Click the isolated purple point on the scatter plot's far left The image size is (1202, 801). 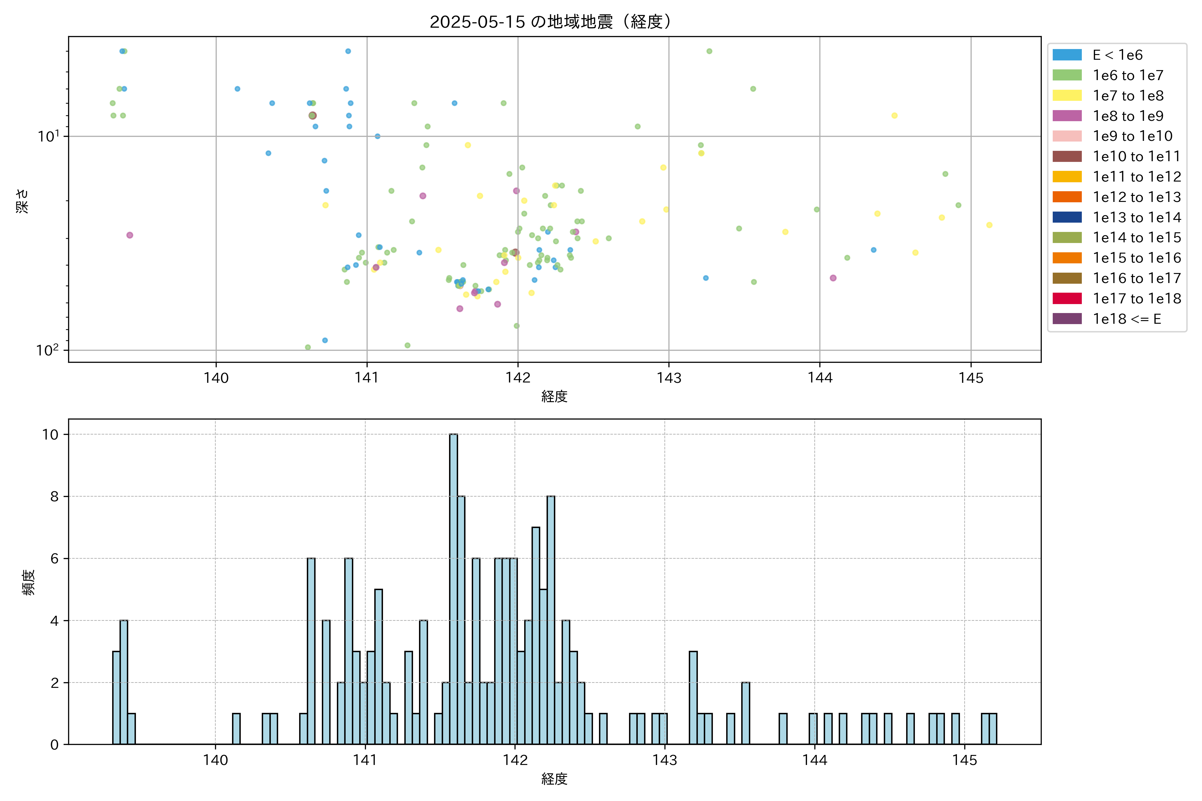(x=130, y=235)
